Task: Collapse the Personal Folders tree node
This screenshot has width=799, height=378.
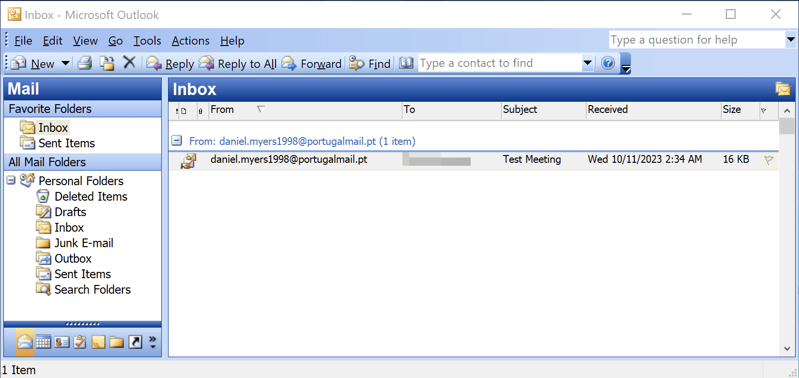Action: click(11, 180)
